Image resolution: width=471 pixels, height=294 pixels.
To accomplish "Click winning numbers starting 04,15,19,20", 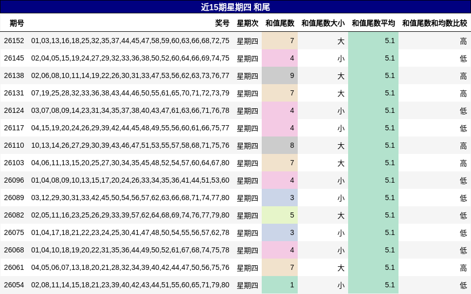I will point(130,128).
